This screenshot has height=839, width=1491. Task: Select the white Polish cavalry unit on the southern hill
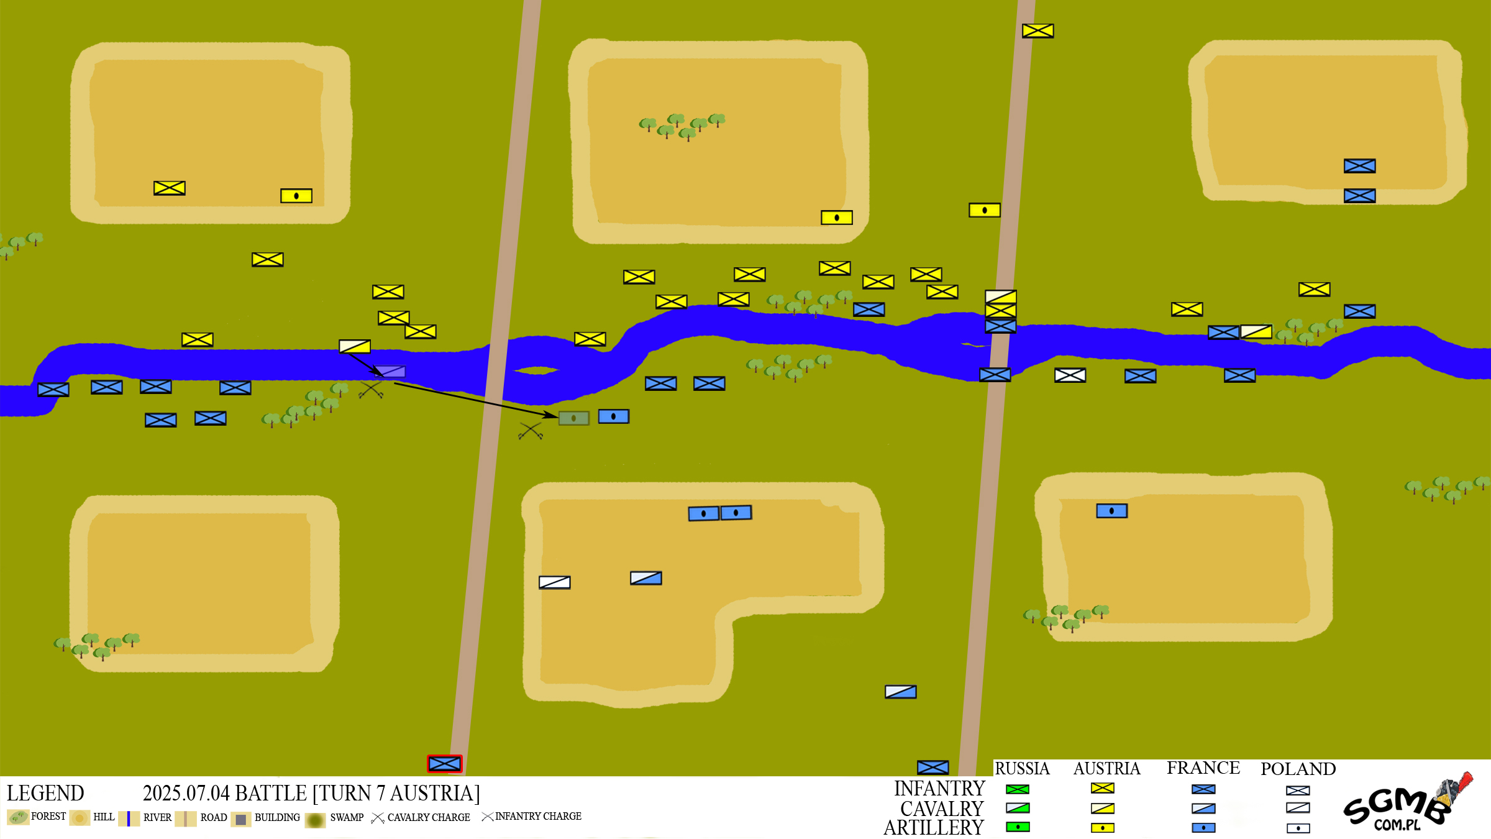(x=554, y=582)
